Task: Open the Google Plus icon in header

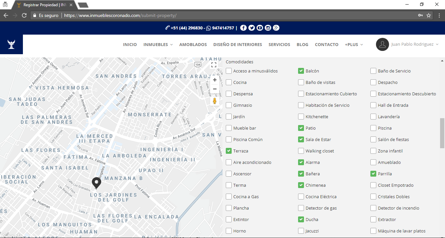Action: [x=276, y=28]
